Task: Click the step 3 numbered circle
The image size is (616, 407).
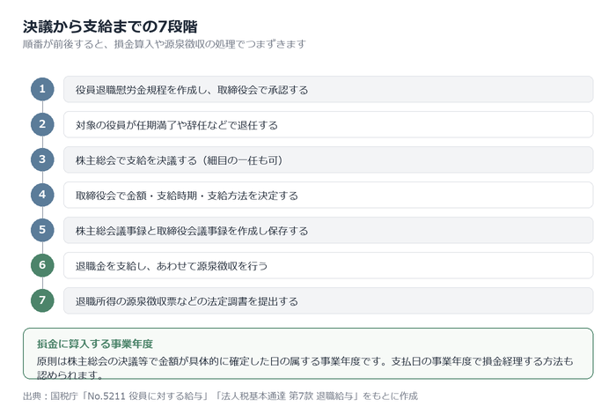Action: click(x=42, y=159)
